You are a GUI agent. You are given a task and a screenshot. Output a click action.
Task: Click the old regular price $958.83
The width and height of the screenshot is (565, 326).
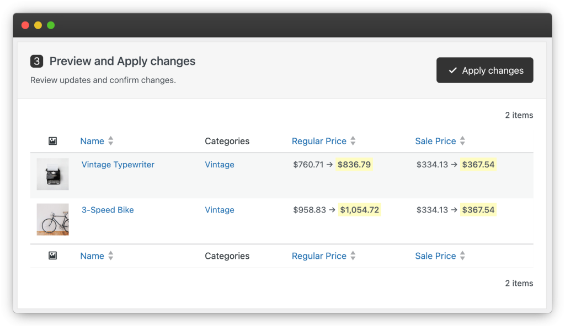[309, 210]
